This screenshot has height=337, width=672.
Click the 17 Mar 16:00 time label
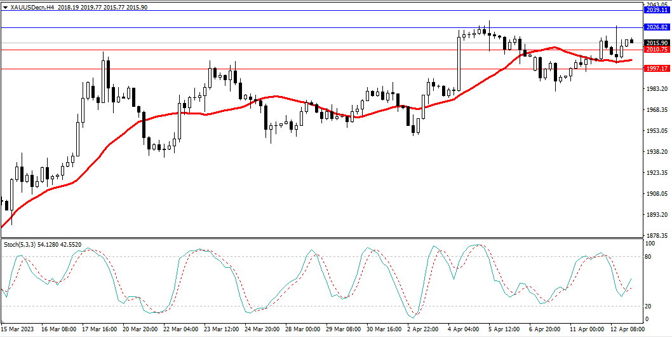click(100, 329)
